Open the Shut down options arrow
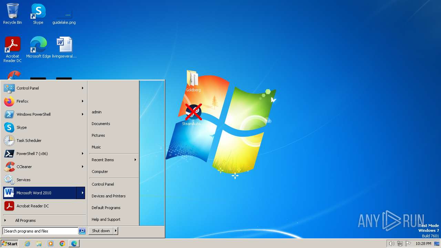Screen dimensions: 441x248 click(x=116, y=231)
